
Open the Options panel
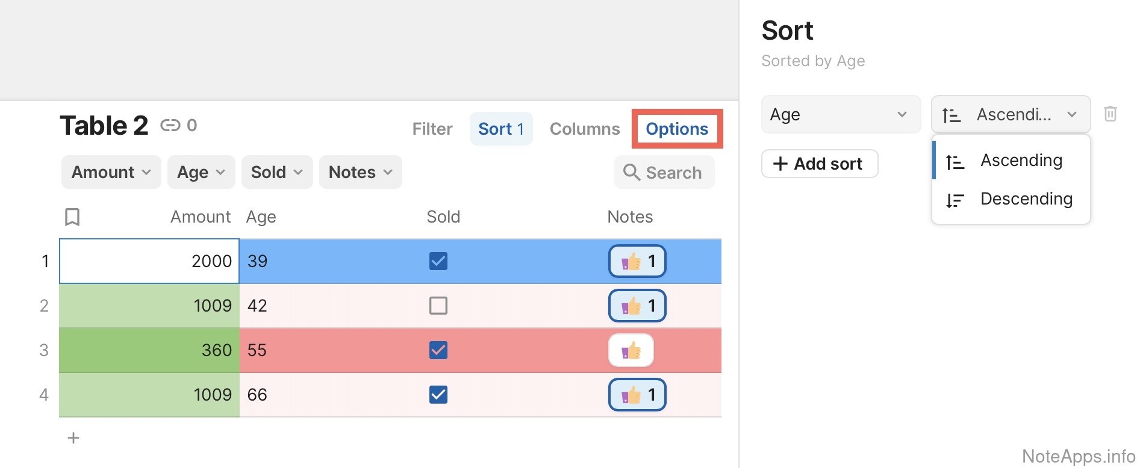click(x=676, y=129)
